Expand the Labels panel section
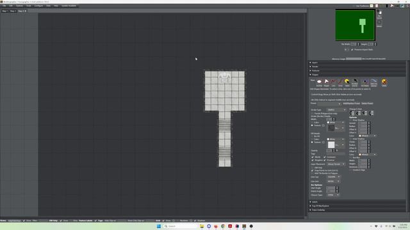This screenshot has height=230, width=410. (357, 202)
